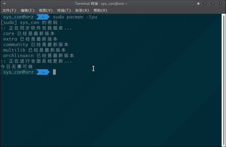Click the terminal vertical scrollbar
This screenshot has height=147, width=226.
click(x=224, y=80)
